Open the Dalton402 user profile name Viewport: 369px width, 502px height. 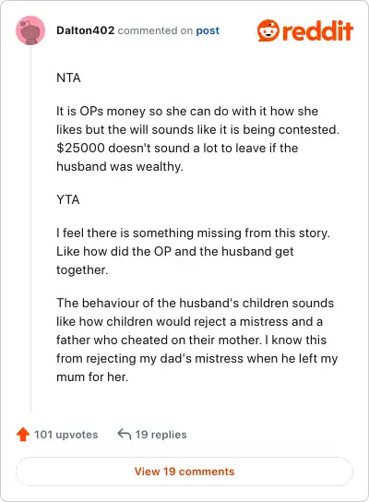click(85, 30)
